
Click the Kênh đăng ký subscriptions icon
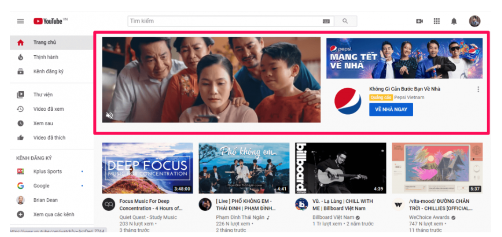tap(21, 72)
